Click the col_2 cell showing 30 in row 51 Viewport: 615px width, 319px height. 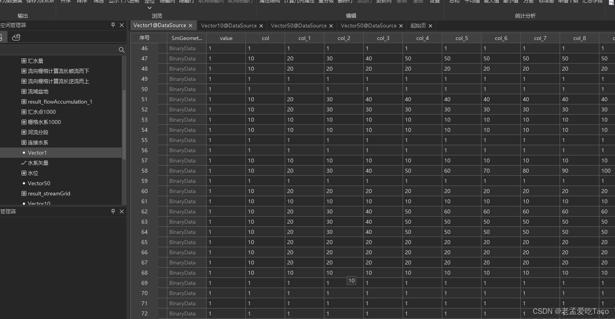click(344, 99)
